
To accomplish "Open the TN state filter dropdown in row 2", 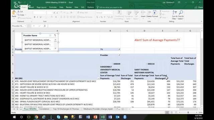I will point(119,49).
